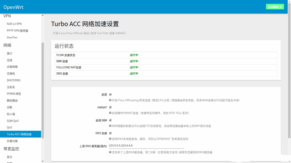Viewport: 291px width, 163px height.
Task: Go to the 接口 page
Action: pos(9,53)
